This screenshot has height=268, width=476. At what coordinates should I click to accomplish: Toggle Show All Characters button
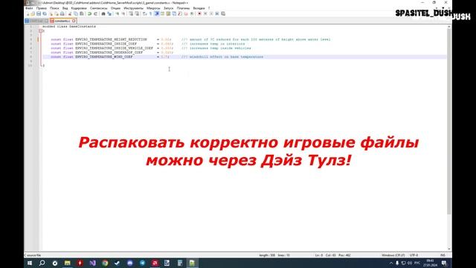[x=150, y=13]
